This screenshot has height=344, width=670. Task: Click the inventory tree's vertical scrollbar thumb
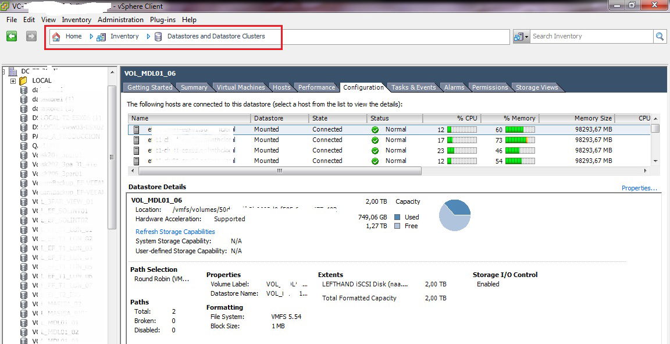tap(112, 158)
